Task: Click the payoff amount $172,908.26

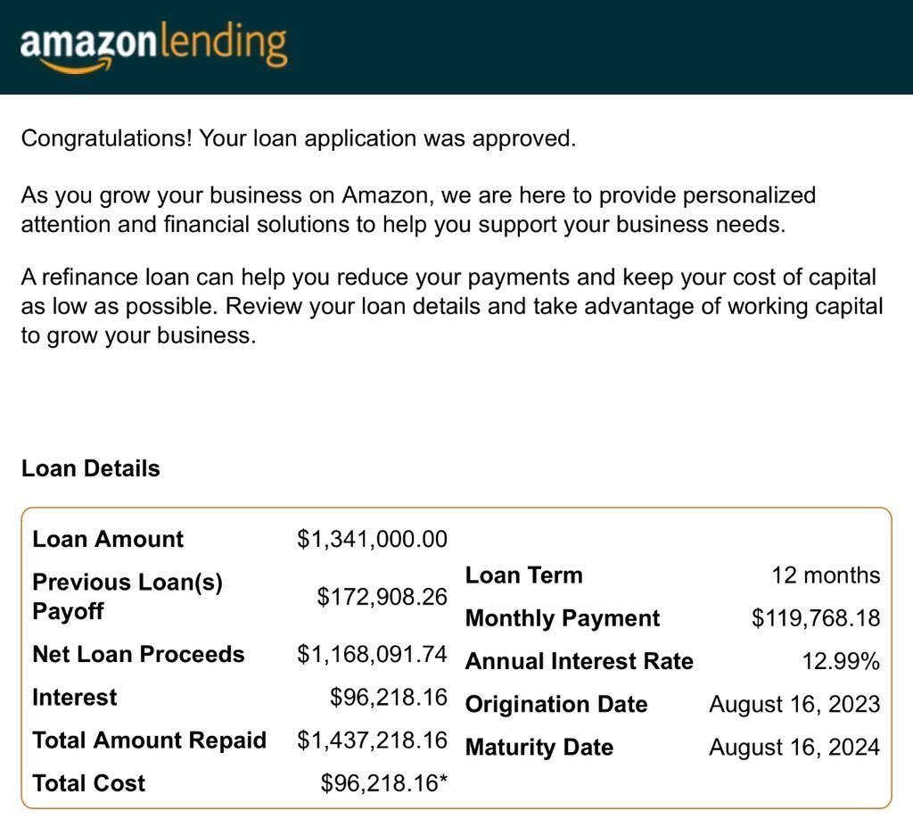Action: click(x=382, y=596)
